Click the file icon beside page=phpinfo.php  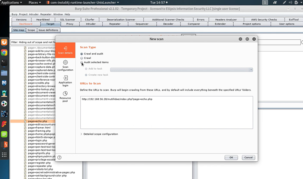click(25, 153)
